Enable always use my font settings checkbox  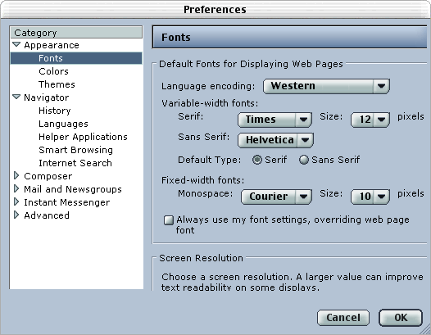coord(169,220)
